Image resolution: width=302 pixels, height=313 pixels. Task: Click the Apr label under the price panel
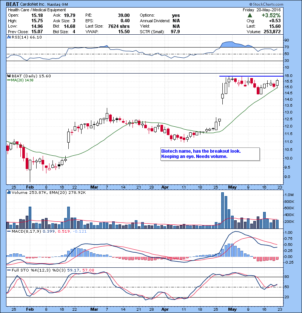point(165,187)
